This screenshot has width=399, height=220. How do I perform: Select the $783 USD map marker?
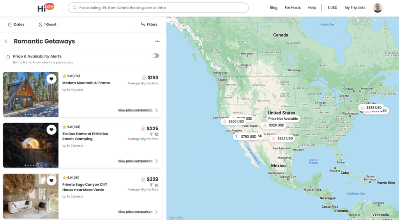click(x=246, y=136)
